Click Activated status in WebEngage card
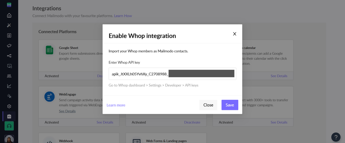 pyautogui.click(x=52, y=122)
